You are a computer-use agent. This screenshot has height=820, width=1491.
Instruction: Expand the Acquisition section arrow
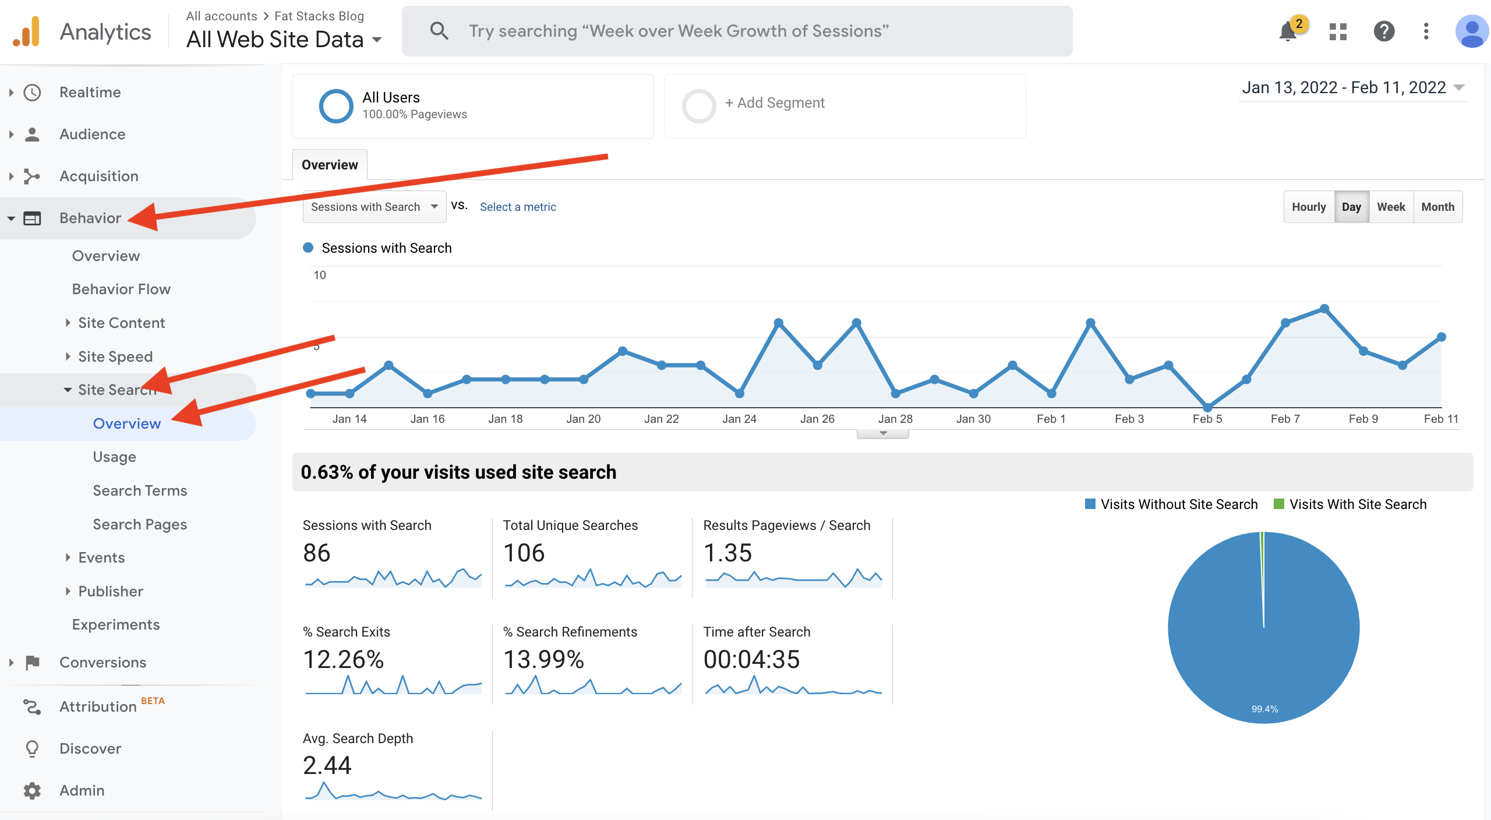(10, 176)
